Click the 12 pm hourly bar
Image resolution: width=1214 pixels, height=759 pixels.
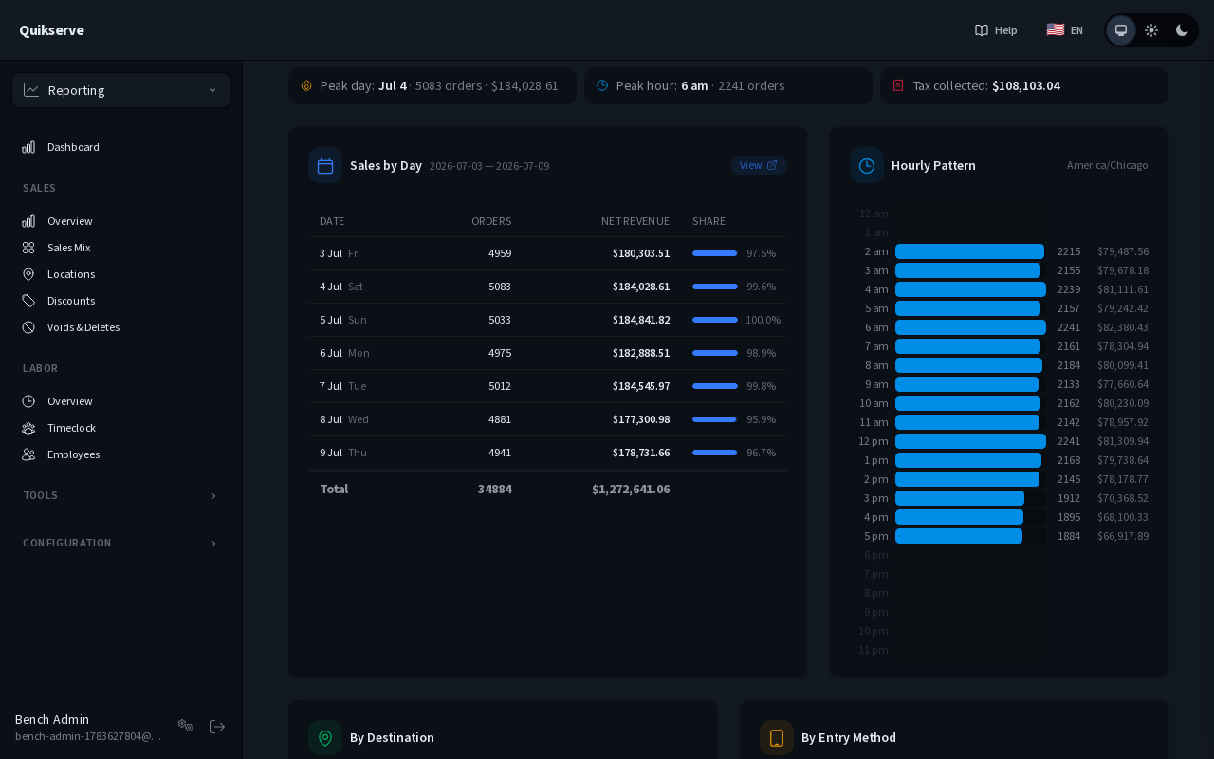[970, 441]
